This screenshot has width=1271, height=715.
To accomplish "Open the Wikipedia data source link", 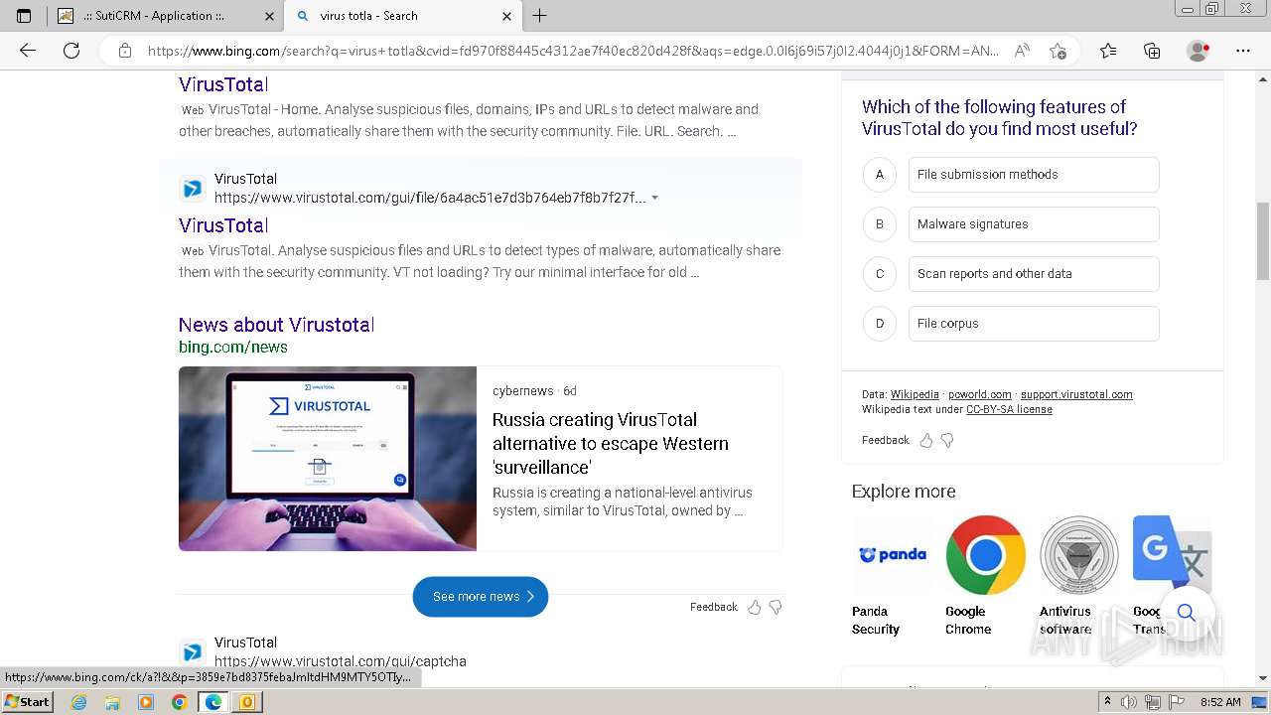I will pyautogui.click(x=915, y=394).
